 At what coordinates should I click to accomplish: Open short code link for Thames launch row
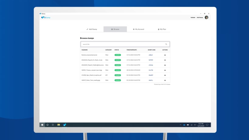click(x=151, y=70)
